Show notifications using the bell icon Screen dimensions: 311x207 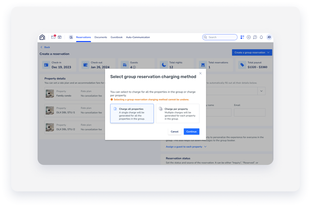pyautogui.click(x=261, y=37)
